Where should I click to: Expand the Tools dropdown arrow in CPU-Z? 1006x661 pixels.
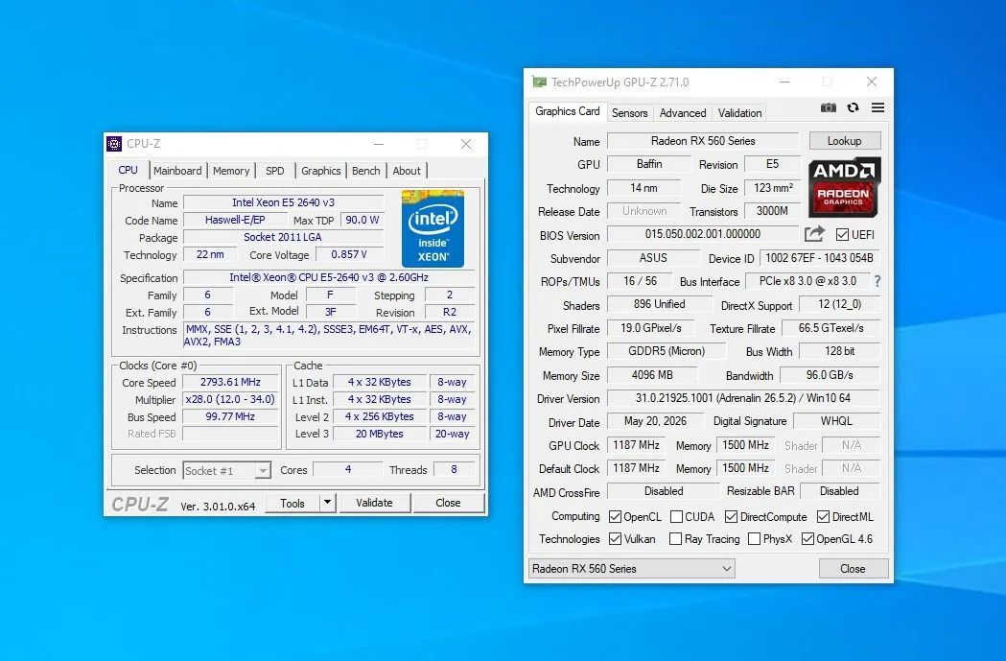coord(327,503)
